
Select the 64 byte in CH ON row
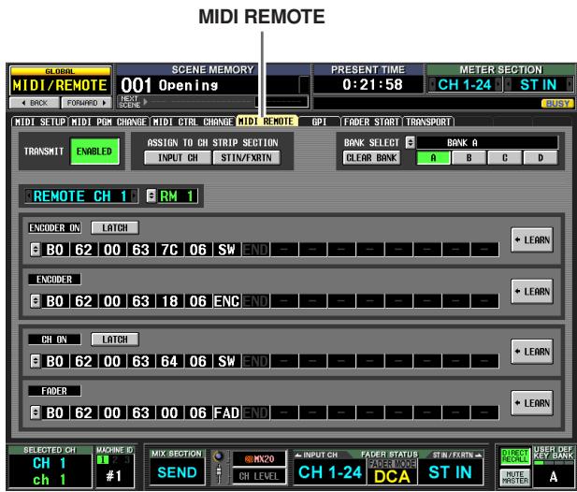(x=169, y=361)
